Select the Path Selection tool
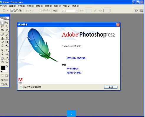This screenshot has width=145, height=117. pos(2,50)
